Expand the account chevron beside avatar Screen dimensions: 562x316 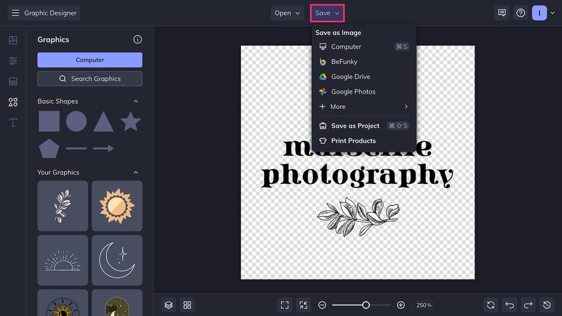coord(552,13)
